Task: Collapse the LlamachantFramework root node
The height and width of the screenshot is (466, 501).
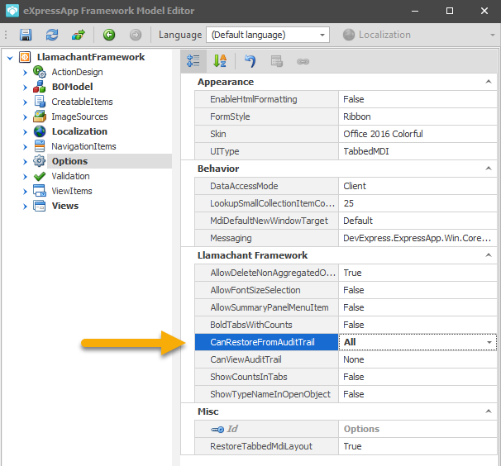Action: (x=10, y=58)
